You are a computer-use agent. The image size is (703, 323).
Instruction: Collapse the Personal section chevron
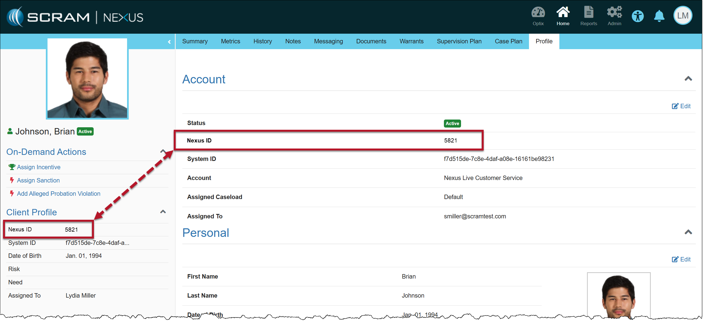688,232
